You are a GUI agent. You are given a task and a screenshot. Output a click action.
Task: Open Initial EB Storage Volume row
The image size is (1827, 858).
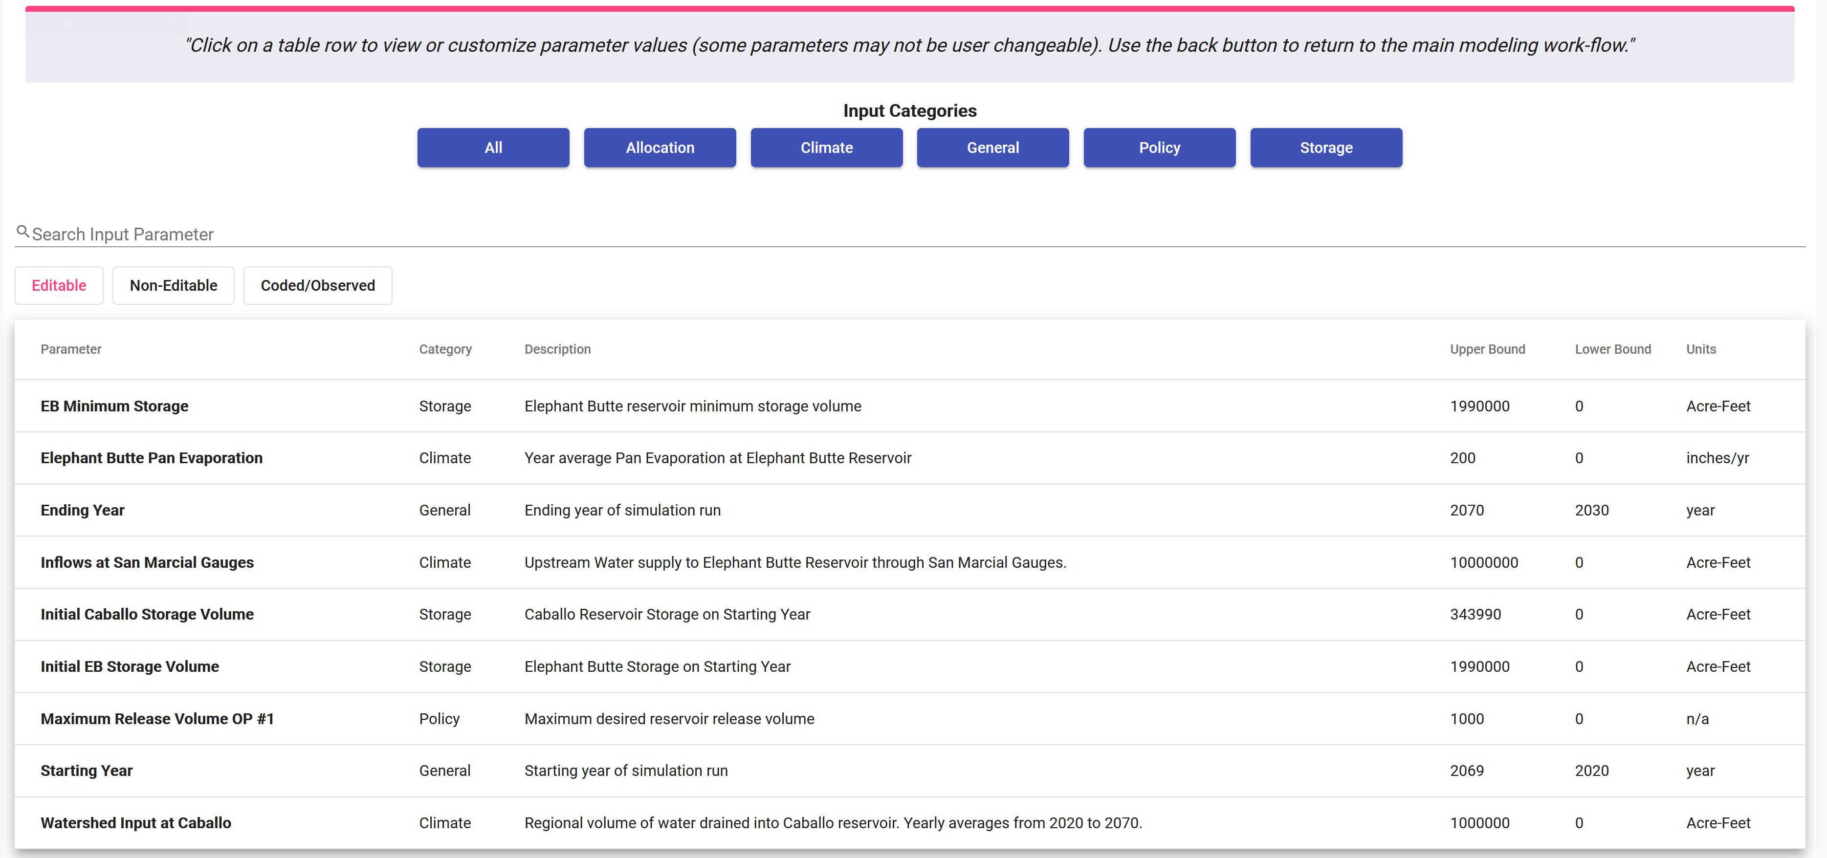(x=910, y=666)
